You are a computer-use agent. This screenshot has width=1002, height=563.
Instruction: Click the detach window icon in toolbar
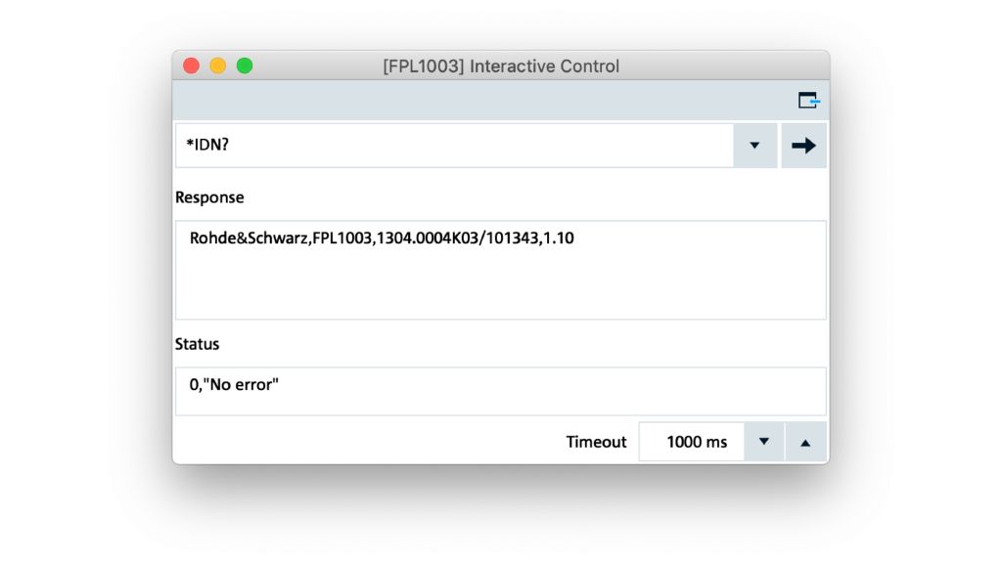pos(808,101)
